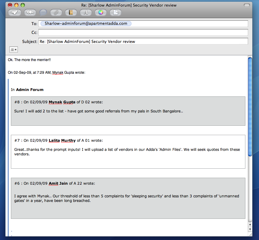Screen dimensions: 259x240
Task: Click the 'Admin Forum' bold heading
Action: pos(30,90)
